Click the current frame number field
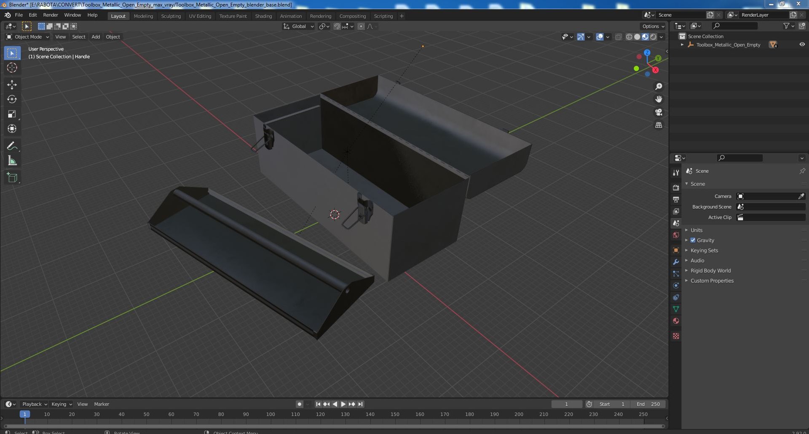Image resolution: width=809 pixels, height=434 pixels. click(566, 404)
